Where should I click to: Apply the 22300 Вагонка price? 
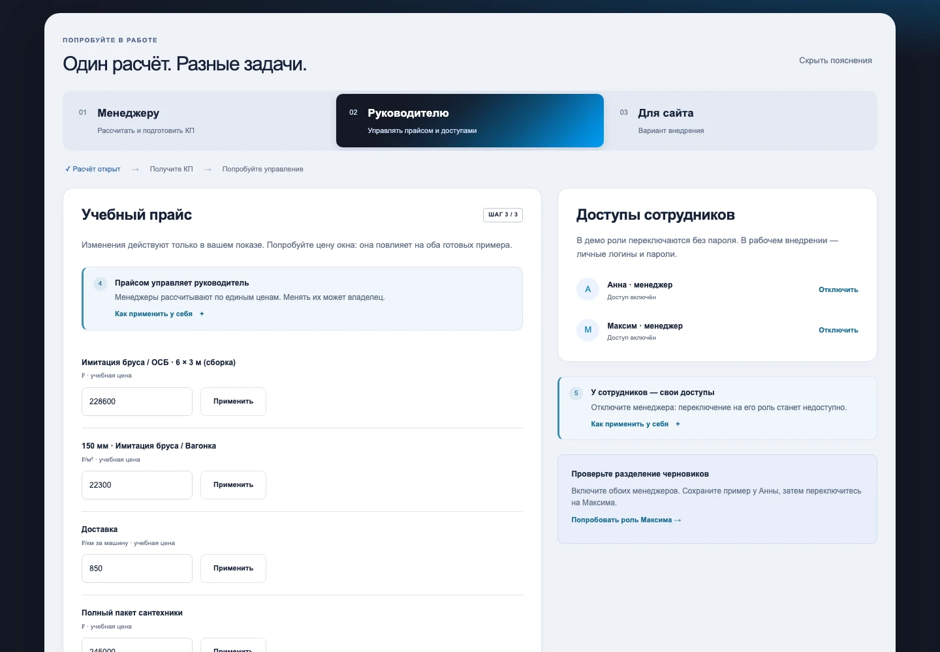233,485
